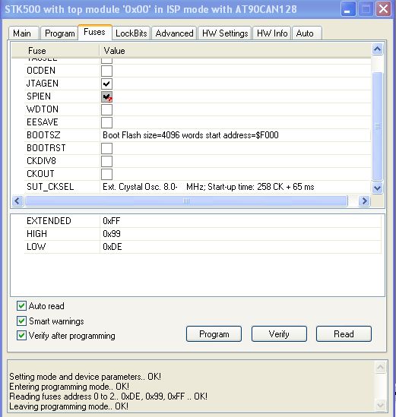Select the SUT_CKSEL fuse name
396x417 pixels.
click(50, 187)
